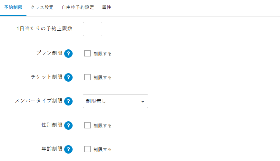The image size is (280, 161).
Task: Click the 1日当たりの予約上限数 input field
Action: (x=93, y=29)
